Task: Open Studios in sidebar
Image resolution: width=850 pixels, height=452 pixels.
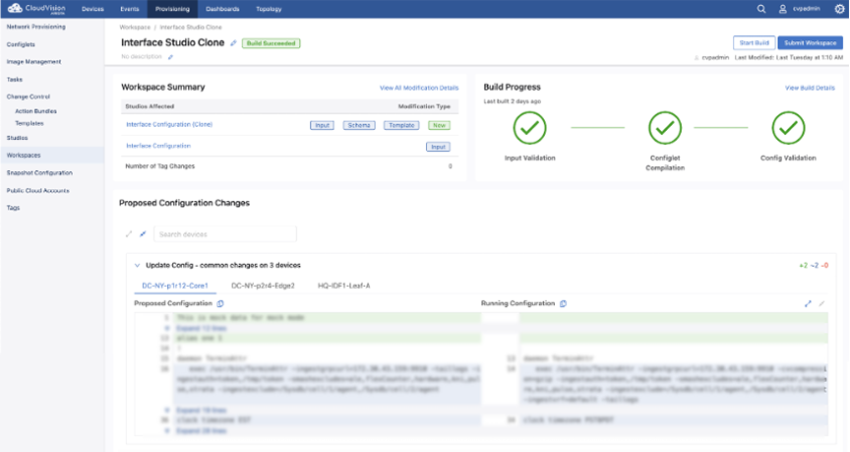Action: (x=18, y=138)
